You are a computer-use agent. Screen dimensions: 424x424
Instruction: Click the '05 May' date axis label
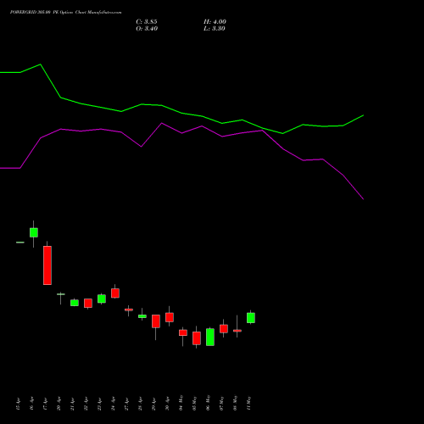(x=194, y=403)
